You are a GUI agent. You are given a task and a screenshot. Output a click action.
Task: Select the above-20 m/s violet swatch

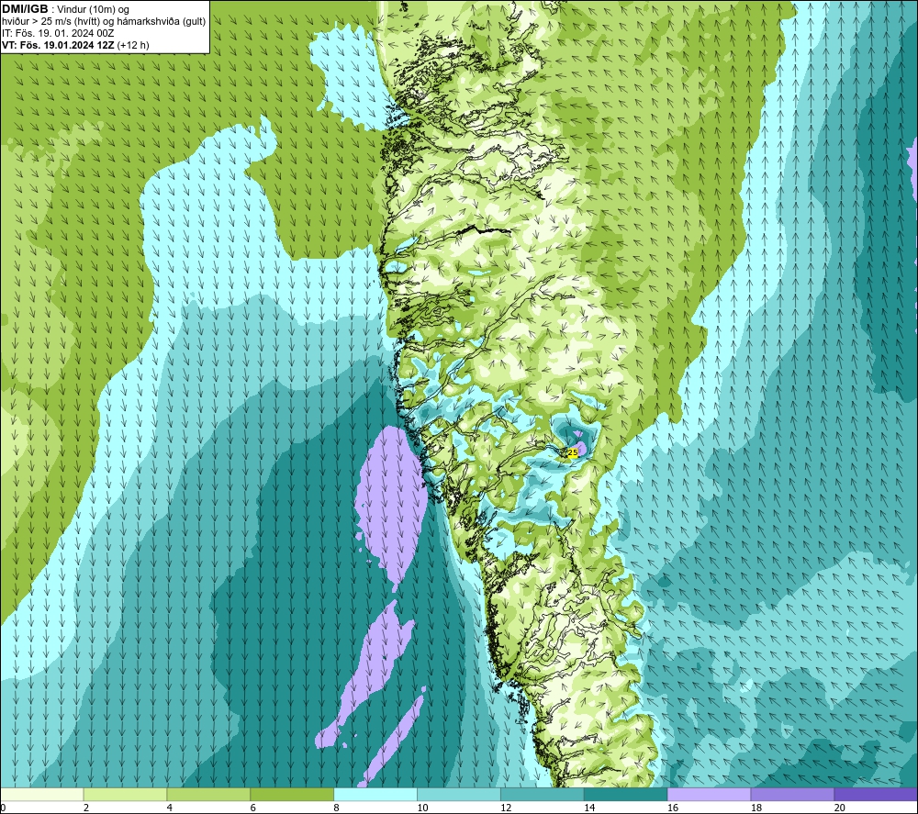click(x=876, y=794)
